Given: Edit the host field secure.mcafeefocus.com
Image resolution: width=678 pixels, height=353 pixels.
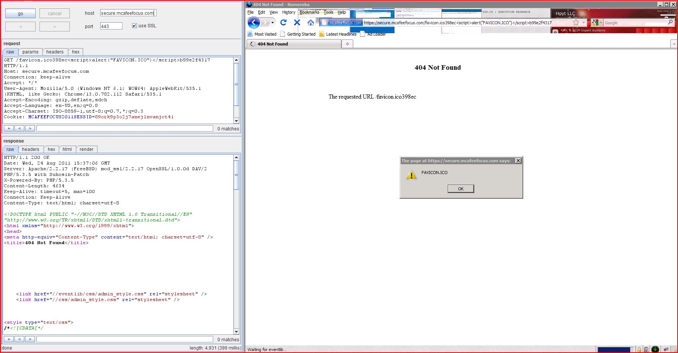Looking at the screenshot, I should [x=128, y=13].
